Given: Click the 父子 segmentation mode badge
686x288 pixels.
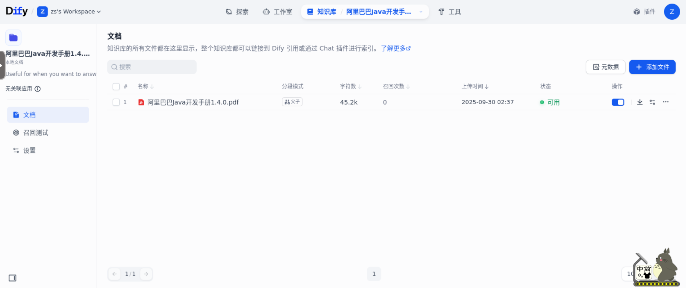Looking at the screenshot, I should [292, 102].
